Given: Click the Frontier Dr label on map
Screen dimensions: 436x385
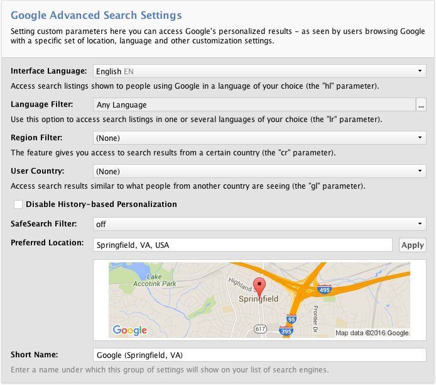Looking at the screenshot, I should tap(315, 319).
